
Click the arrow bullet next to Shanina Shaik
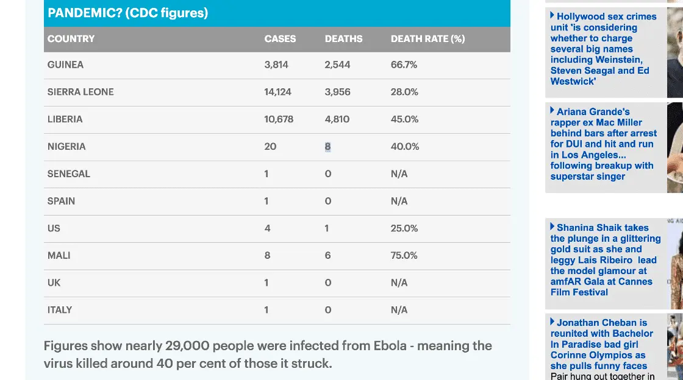point(552,227)
